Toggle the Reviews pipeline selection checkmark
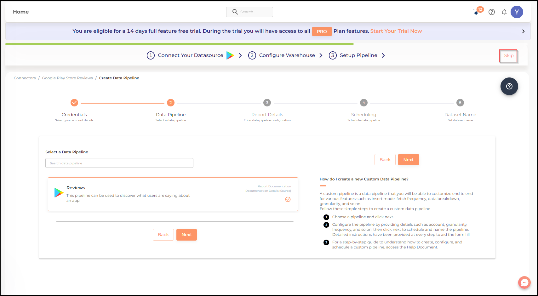The height and width of the screenshot is (296, 538). click(x=288, y=199)
